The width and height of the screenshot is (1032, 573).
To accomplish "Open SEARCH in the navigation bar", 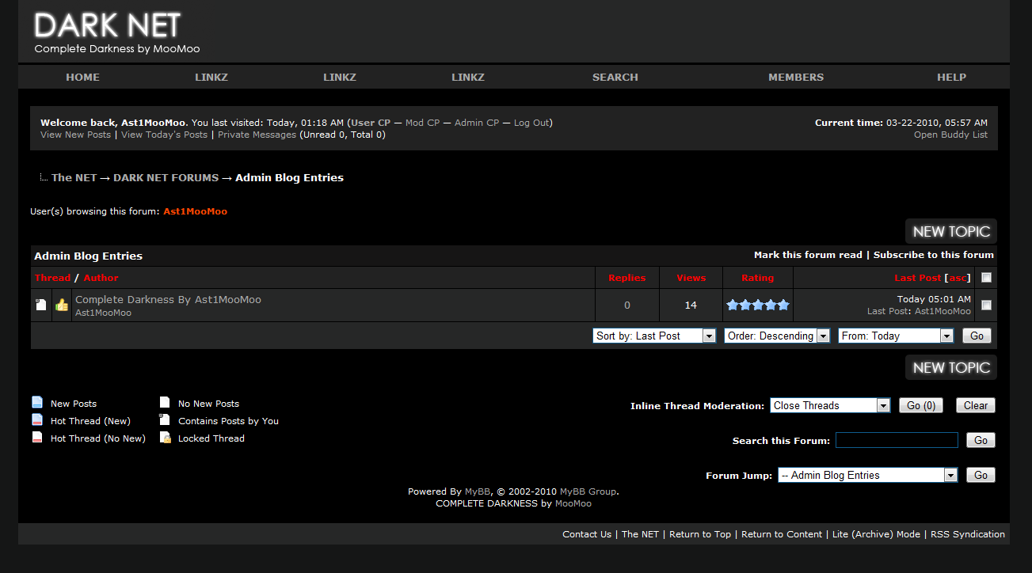I will pos(615,78).
